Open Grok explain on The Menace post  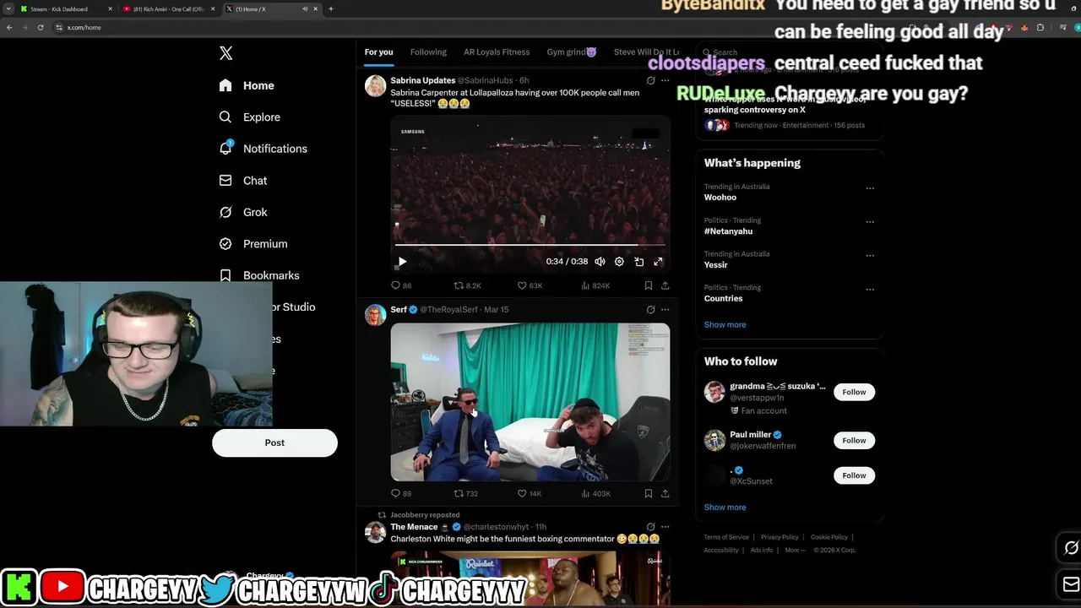[x=650, y=527]
